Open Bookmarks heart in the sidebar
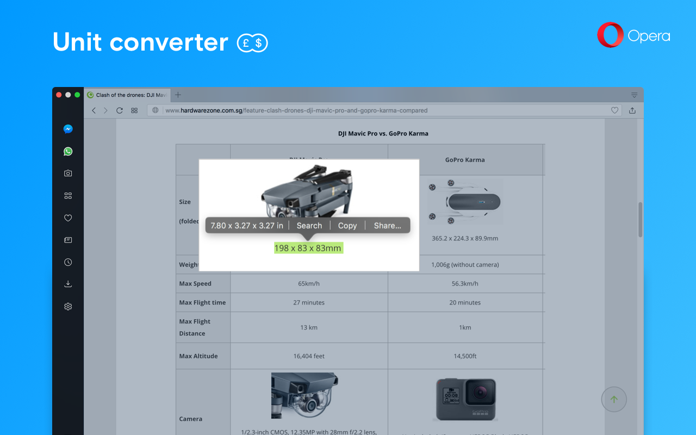The image size is (696, 435). (x=68, y=218)
